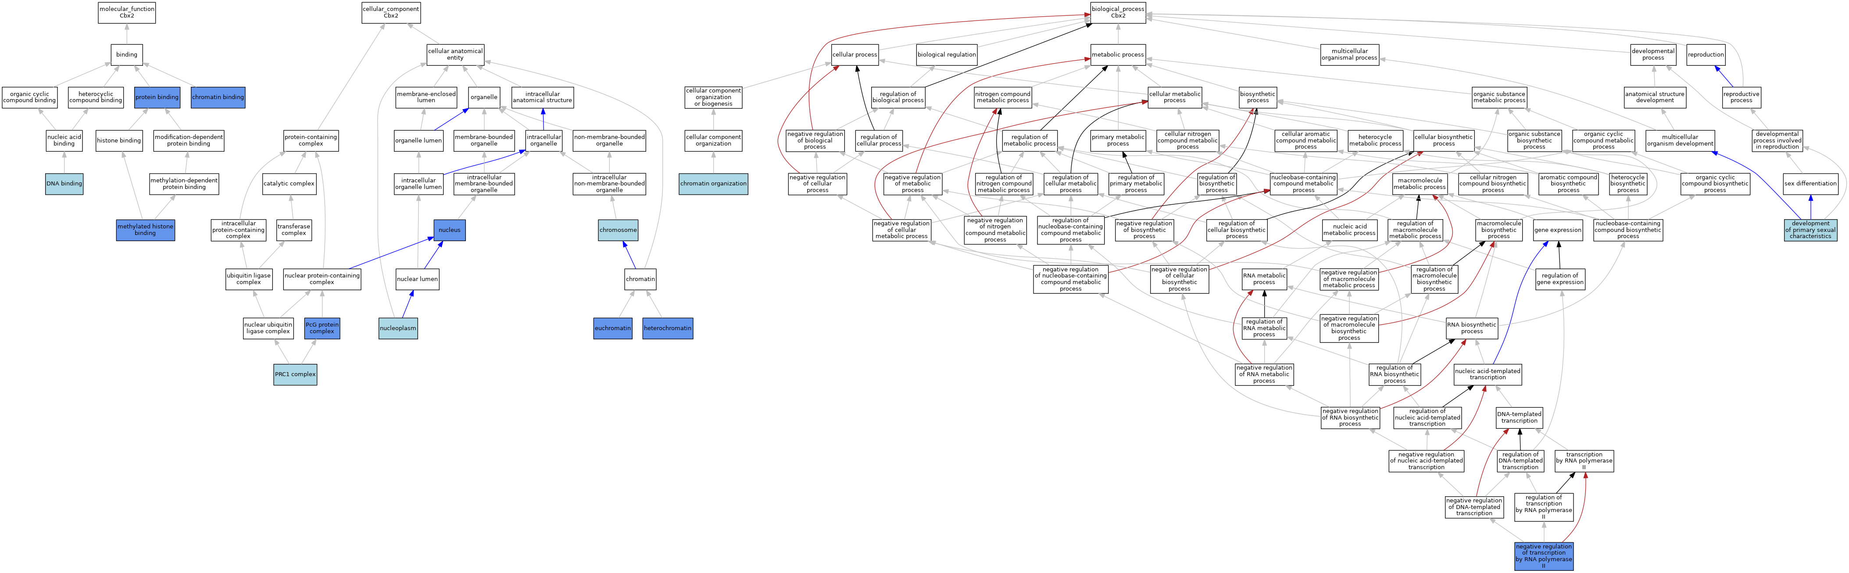Select the 'negative regulation of RNA metabolic process' node
The width and height of the screenshot is (1849, 573).
(x=1264, y=374)
